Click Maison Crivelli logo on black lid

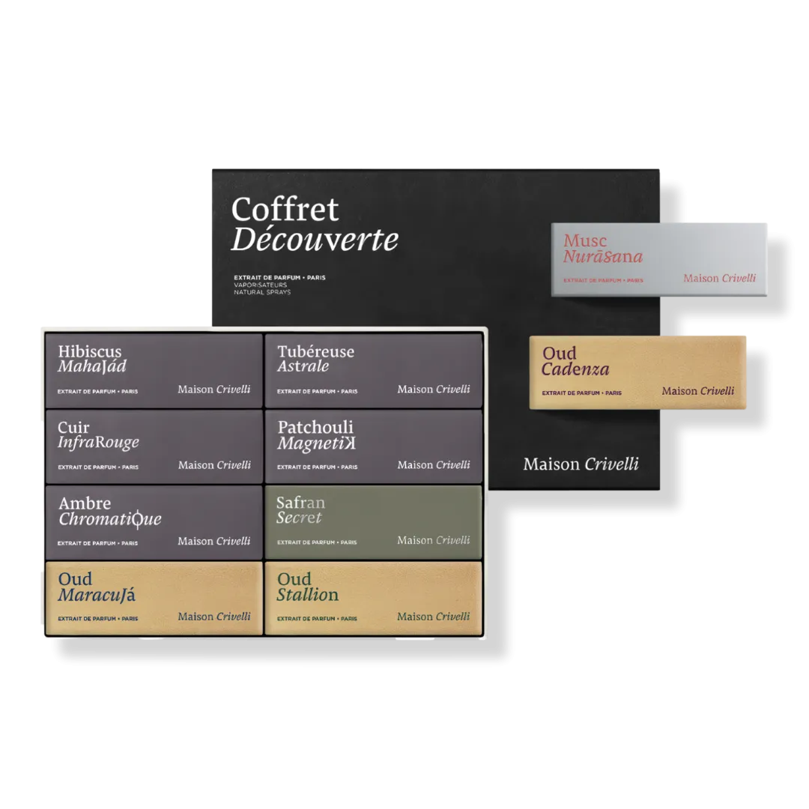coord(581,464)
